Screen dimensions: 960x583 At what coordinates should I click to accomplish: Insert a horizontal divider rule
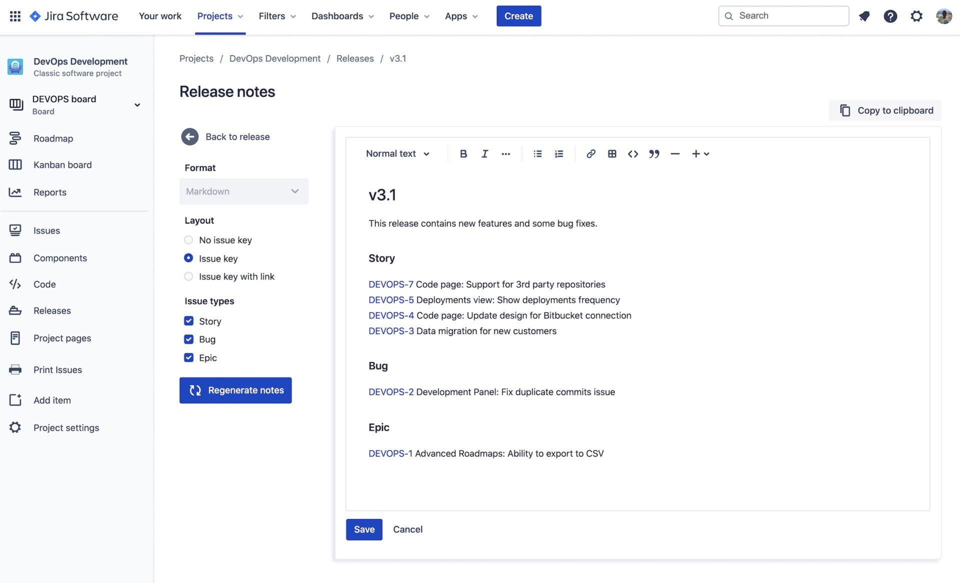[675, 153]
